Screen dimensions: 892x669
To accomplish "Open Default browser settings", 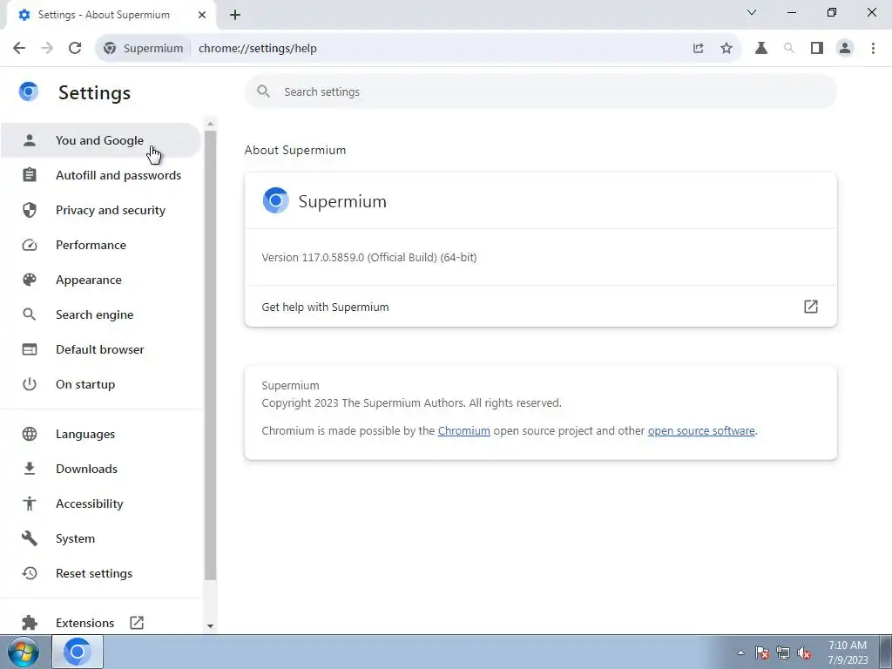I will (x=101, y=349).
